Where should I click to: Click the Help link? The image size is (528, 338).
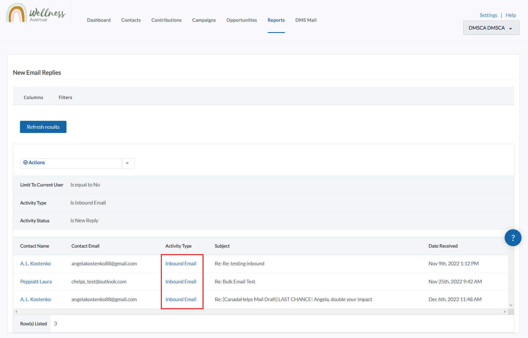pos(511,15)
